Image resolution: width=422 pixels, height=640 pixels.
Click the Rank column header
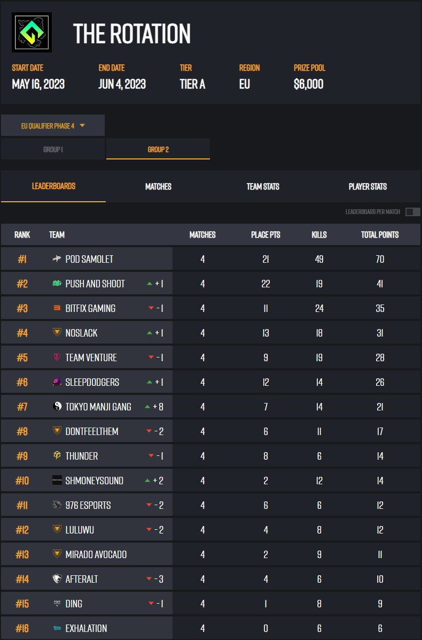[x=22, y=235]
